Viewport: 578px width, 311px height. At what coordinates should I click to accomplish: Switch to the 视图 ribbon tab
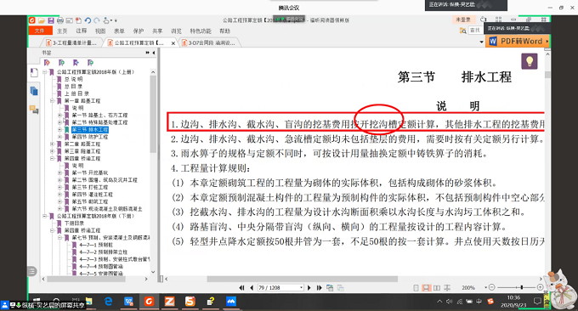(x=100, y=31)
